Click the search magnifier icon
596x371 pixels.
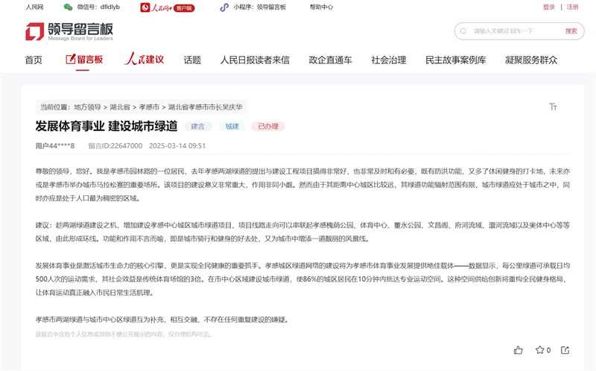coord(463,31)
